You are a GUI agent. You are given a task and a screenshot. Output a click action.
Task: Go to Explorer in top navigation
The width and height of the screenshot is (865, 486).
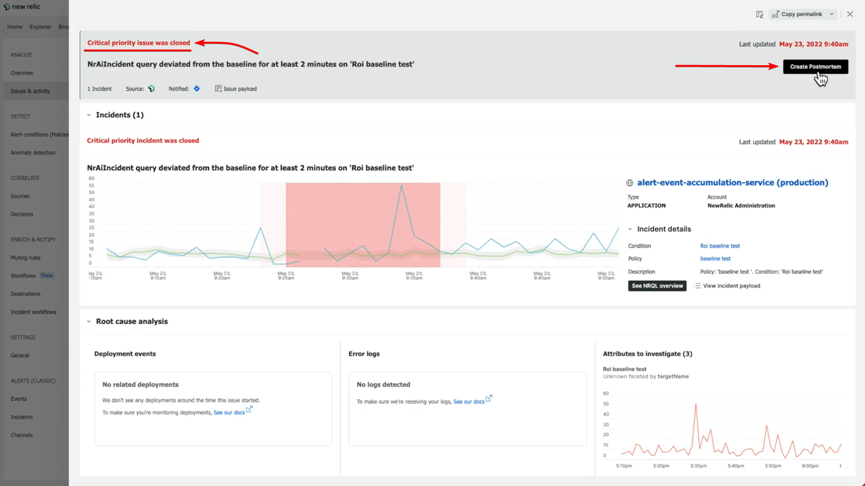[41, 27]
